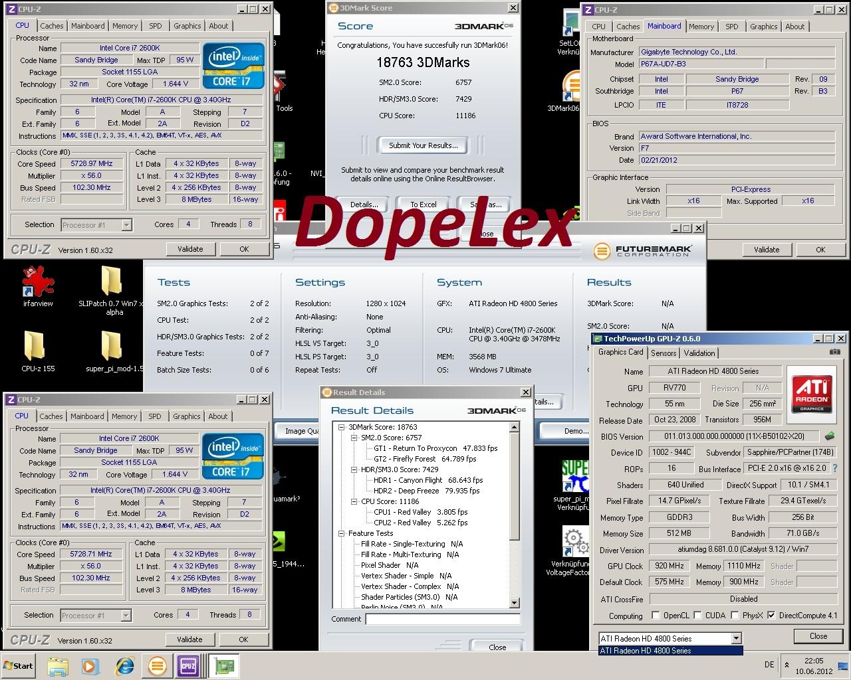Image resolution: width=851 pixels, height=680 pixels.
Task: Open the CPU-z 155 folder icon
Action: (x=35, y=346)
